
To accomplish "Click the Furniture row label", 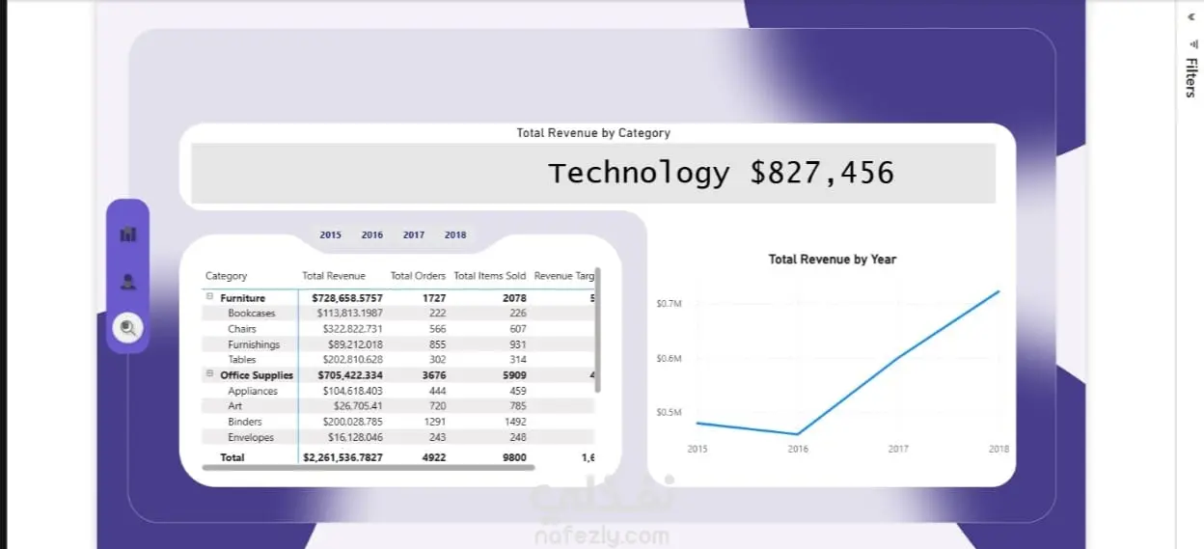I will pos(242,298).
